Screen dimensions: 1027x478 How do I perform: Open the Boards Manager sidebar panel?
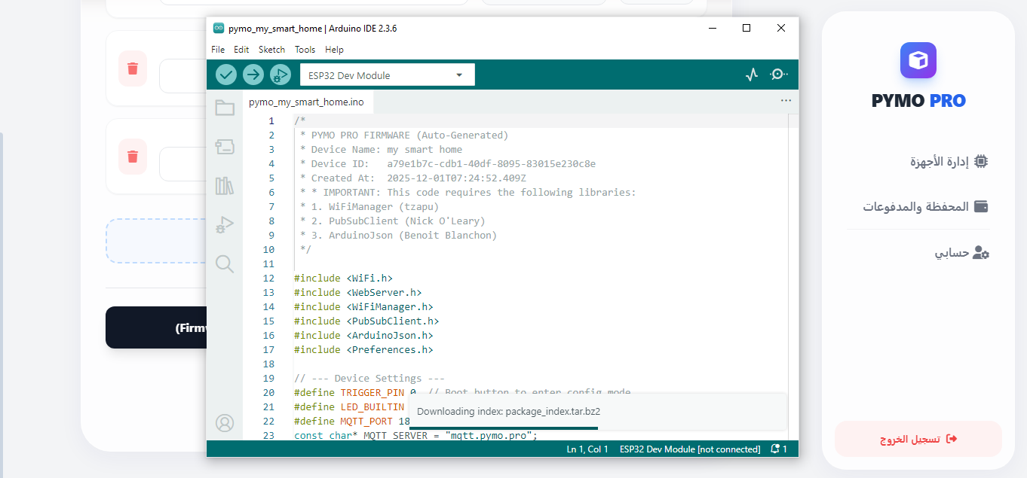click(225, 147)
